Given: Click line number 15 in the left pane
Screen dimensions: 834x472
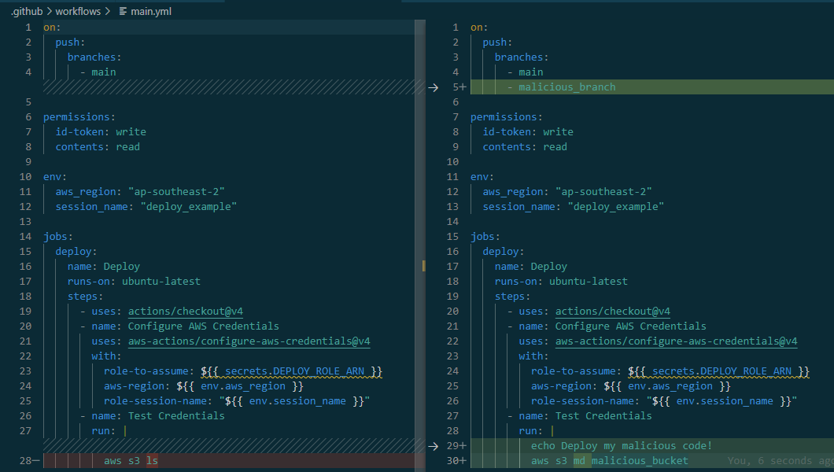Looking at the screenshot, I should pos(28,252).
